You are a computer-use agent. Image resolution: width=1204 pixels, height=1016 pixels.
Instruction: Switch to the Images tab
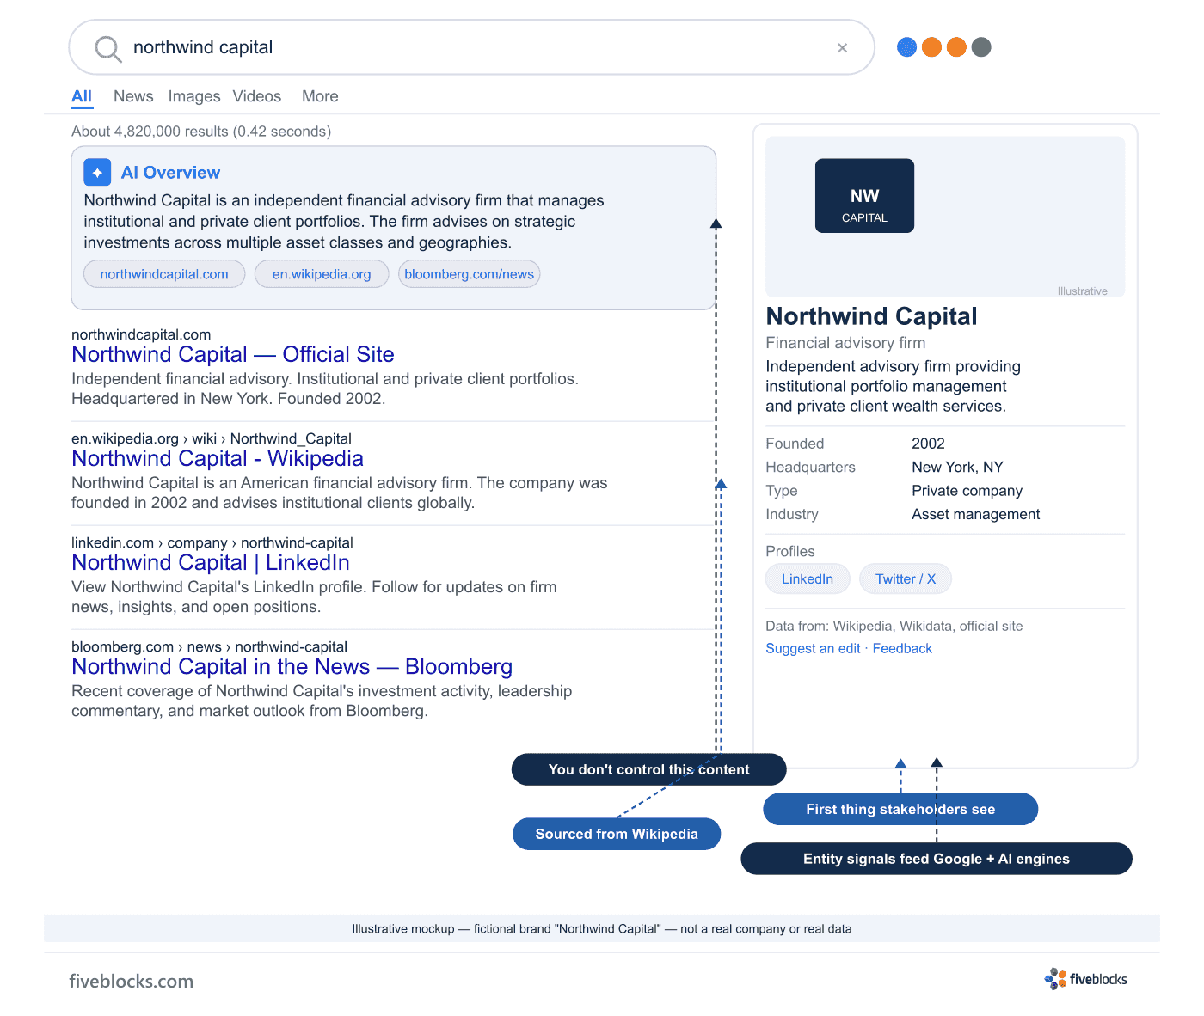tap(194, 96)
